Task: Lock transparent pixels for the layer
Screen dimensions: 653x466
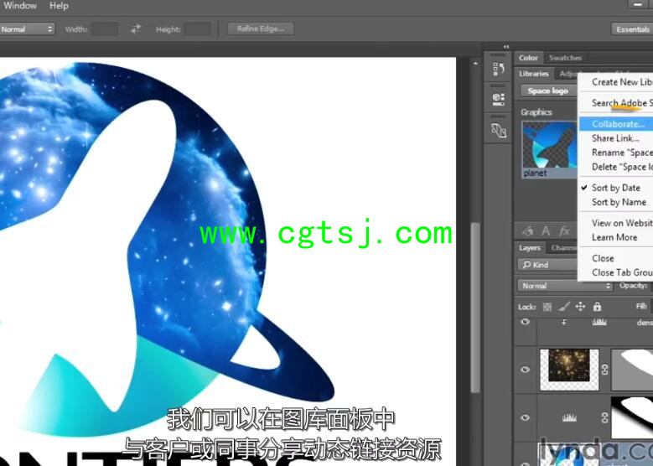Action: (x=547, y=307)
